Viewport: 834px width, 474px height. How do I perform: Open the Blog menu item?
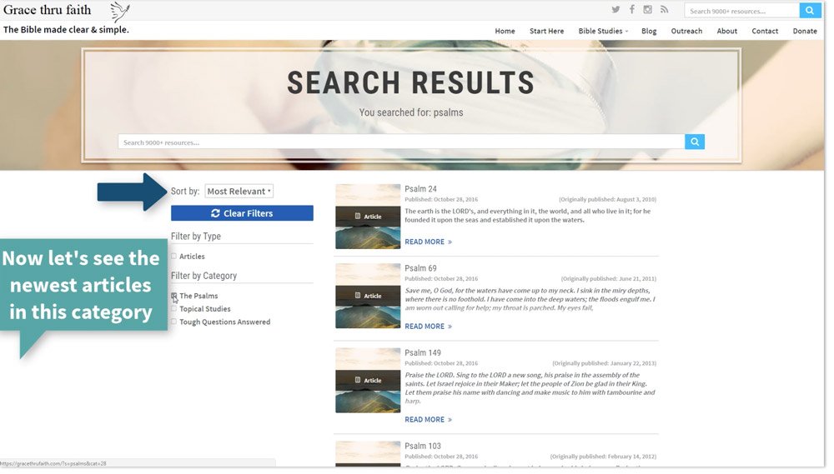point(649,31)
